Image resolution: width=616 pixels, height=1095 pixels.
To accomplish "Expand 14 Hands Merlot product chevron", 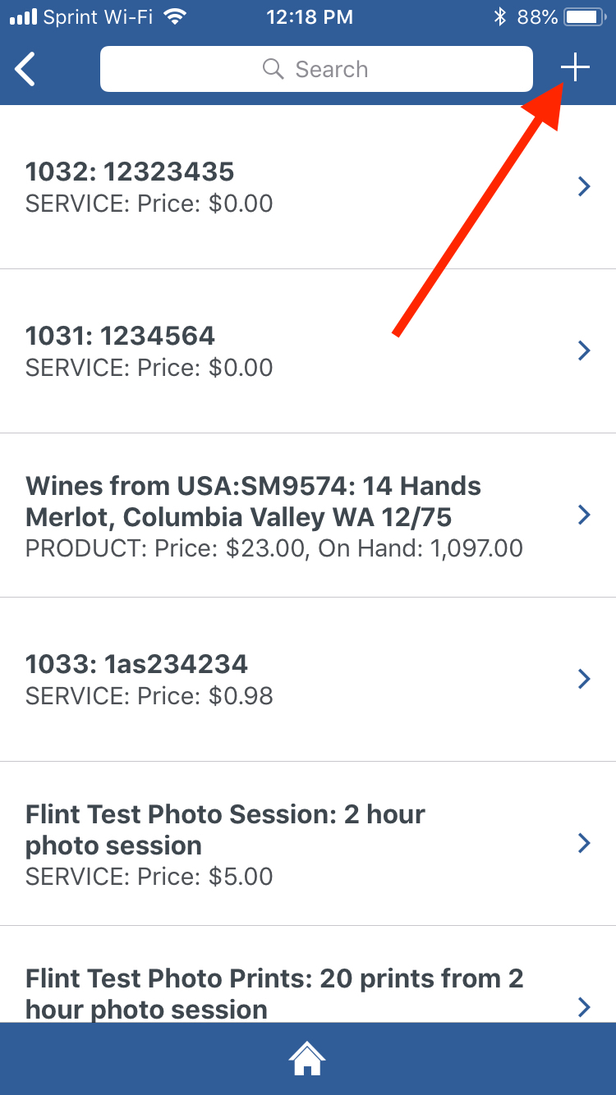I will pos(584,515).
